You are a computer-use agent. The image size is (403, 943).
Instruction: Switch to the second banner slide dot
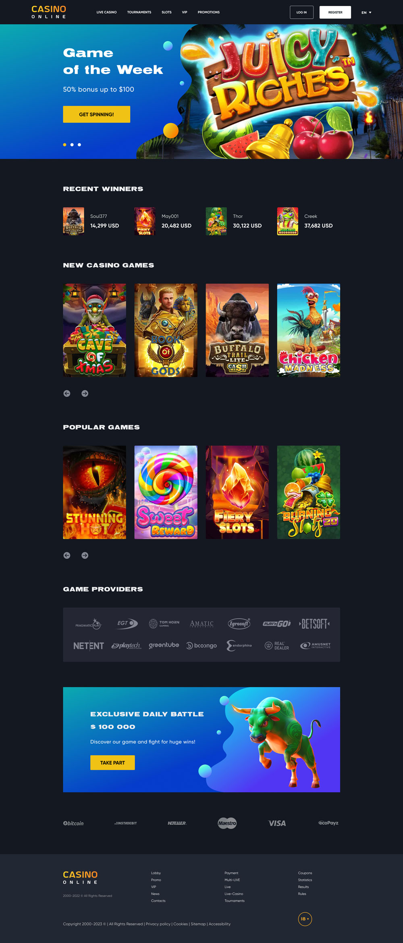tap(72, 145)
